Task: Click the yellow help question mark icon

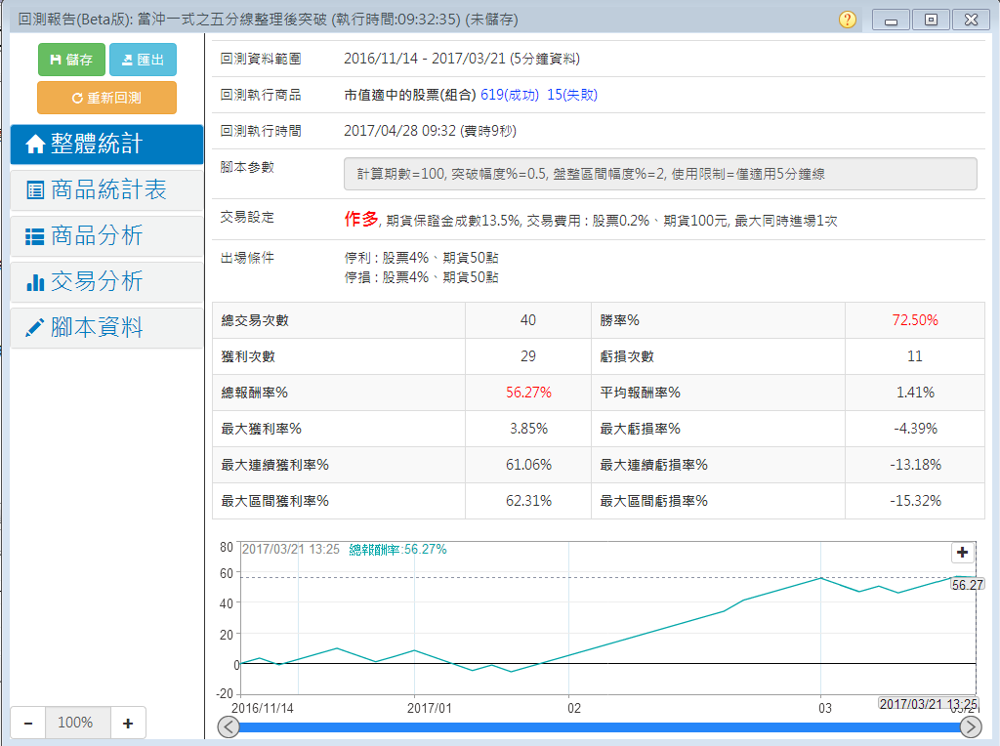Action: tap(847, 20)
